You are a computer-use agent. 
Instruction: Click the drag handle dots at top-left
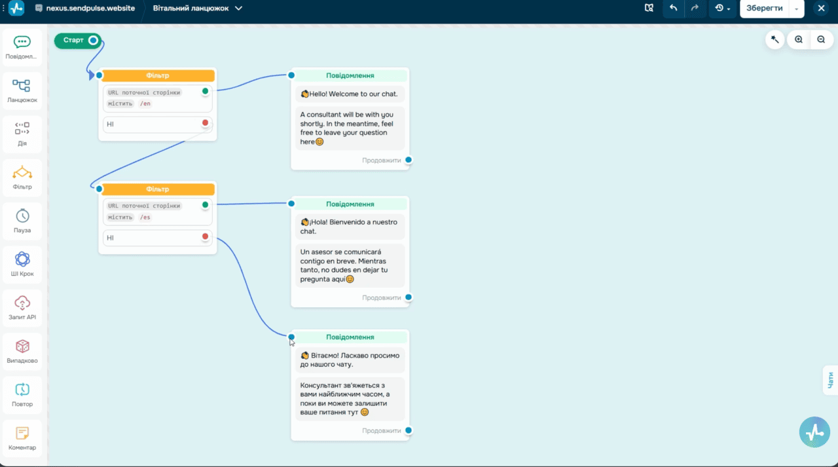tap(3, 9)
